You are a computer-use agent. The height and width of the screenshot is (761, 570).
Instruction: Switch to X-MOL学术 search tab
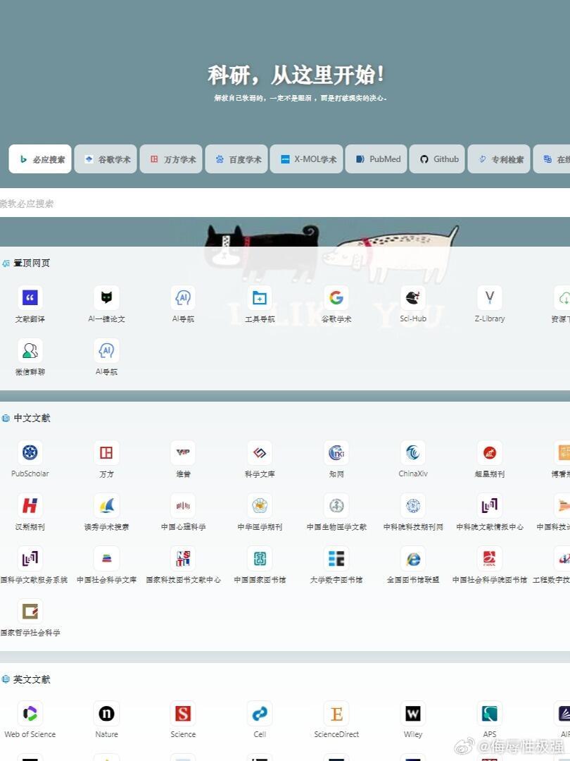pyautogui.click(x=306, y=159)
